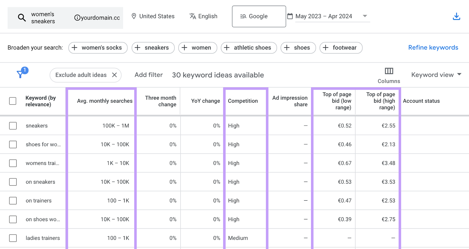Open the Google search network selector
Screen dimensions: 469x249
coord(259,16)
